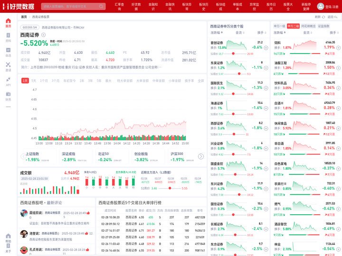Select the 5天 chart range
The height and width of the screenshot is (256, 342).
click(x=34, y=81)
